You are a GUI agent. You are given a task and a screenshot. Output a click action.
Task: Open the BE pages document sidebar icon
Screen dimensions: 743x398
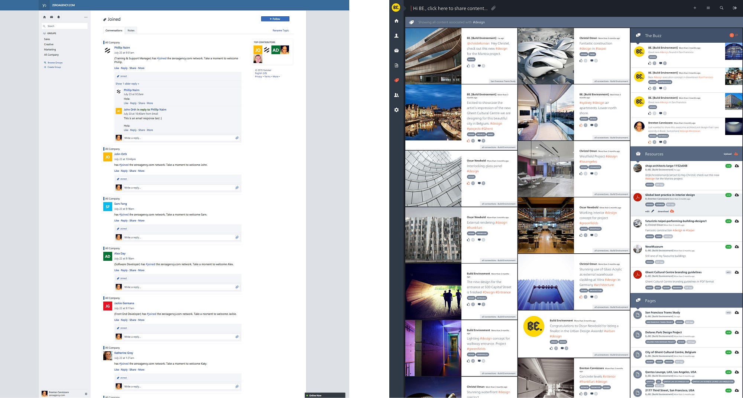click(396, 65)
